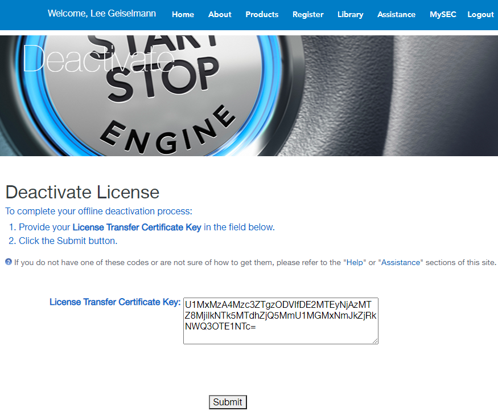Follow the "Help" link
Image resolution: width=498 pixels, height=415 pixels.
[x=355, y=262]
